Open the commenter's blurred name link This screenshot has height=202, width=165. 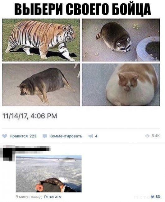[33, 149]
